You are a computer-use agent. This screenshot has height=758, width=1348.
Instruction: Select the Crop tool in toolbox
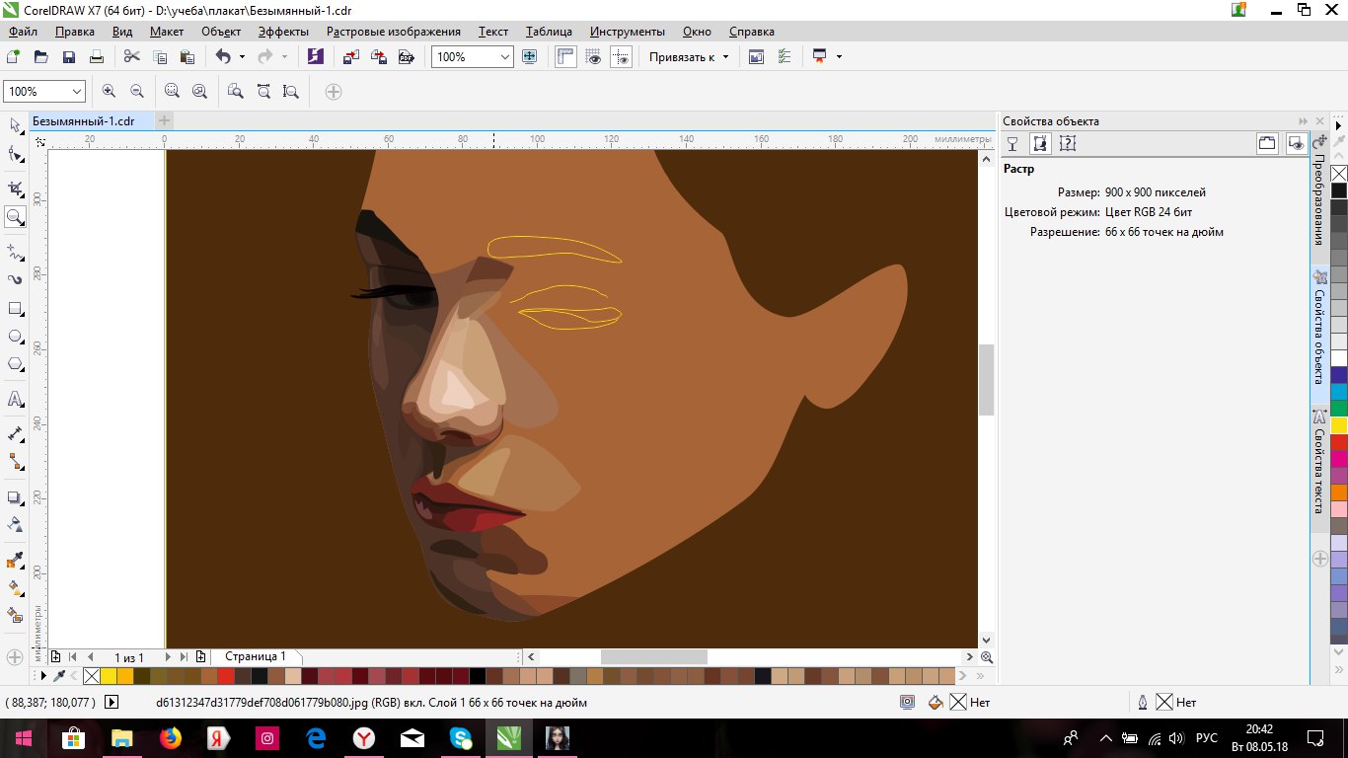(15, 189)
